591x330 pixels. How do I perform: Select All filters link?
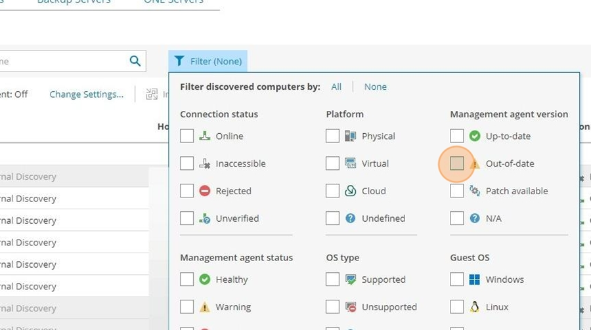click(x=336, y=87)
